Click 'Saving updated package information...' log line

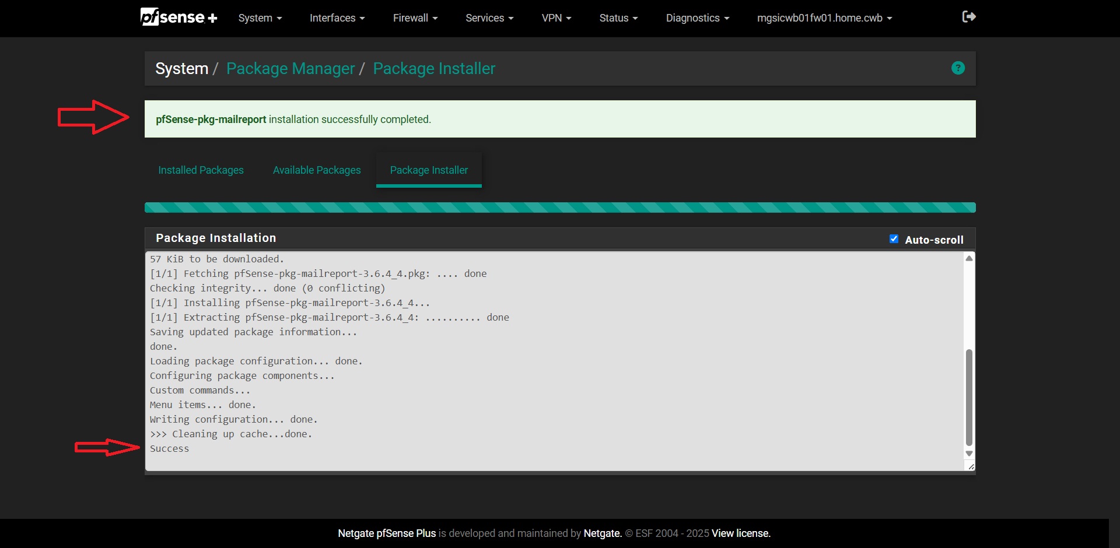pos(253,332)
